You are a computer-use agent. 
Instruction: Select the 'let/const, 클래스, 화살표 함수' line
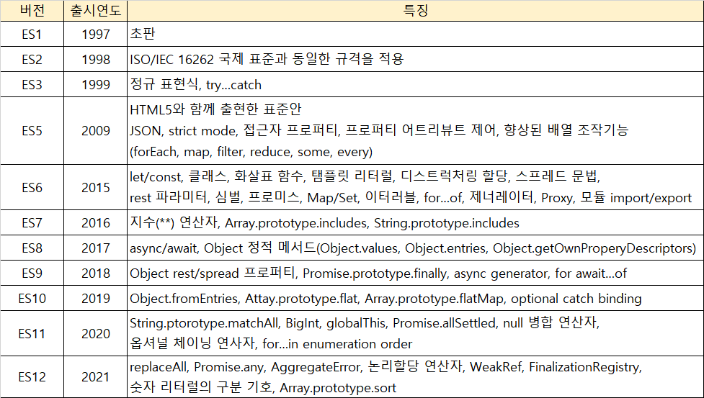click(x=365, y=176)
